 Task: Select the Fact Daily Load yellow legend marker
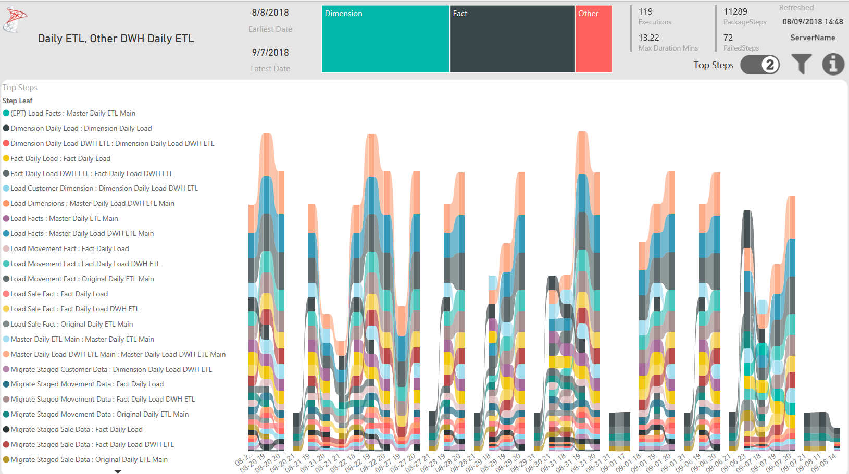pyautogui.click(x=6, y=158)
